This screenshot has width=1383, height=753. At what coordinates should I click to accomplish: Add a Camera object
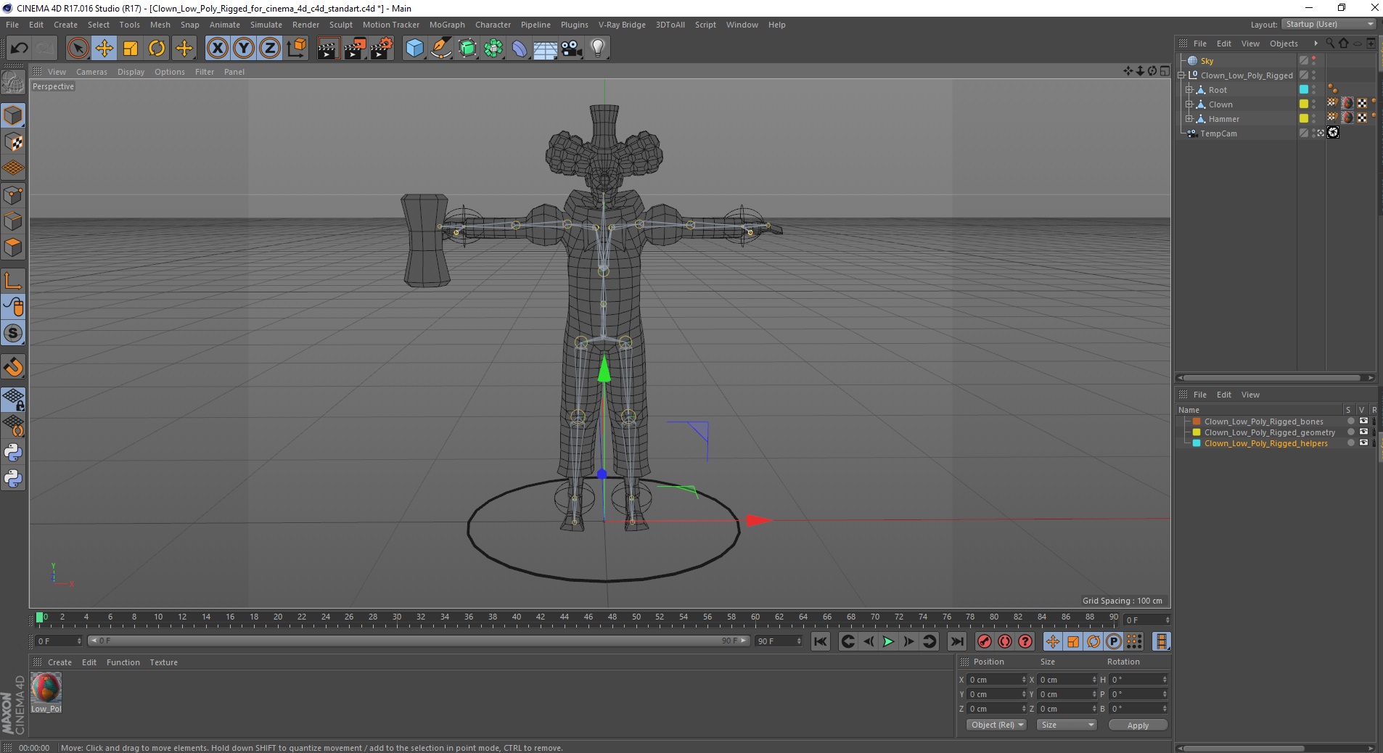[572, 49]
